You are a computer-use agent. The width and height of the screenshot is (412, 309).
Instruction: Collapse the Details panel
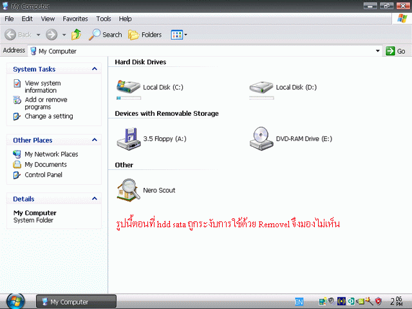(x=95, y=199)
